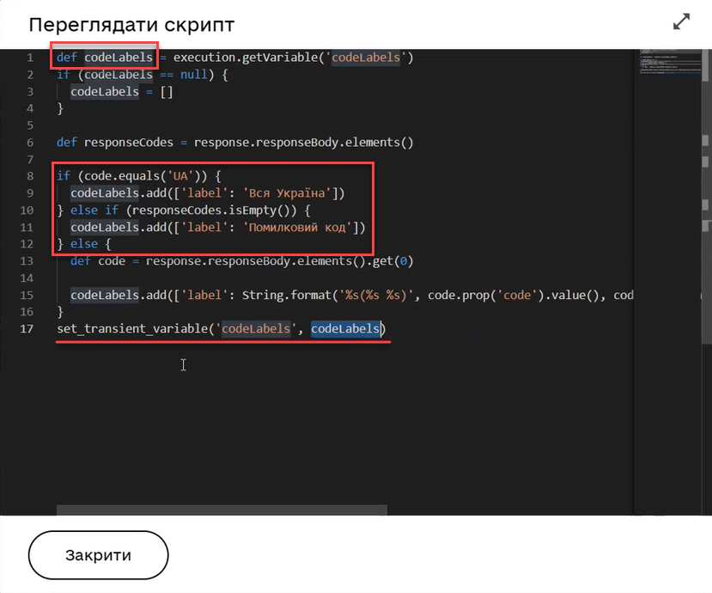This screenshot has height=593, width=712.
Task: Click line number 8 in the gutter
Action: tap(30, 176)
